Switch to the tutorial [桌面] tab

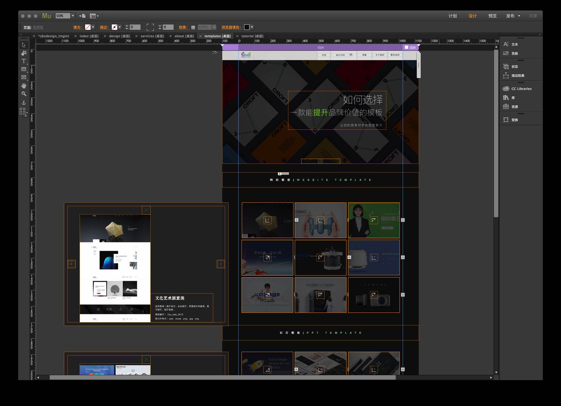252,36
